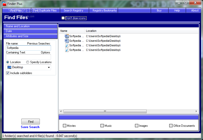
Task: Open the Previous Searches list
Action: (x=39, y=44)
